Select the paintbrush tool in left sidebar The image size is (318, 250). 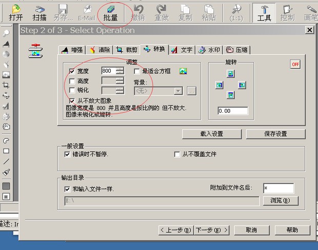(x=6, y=172)
